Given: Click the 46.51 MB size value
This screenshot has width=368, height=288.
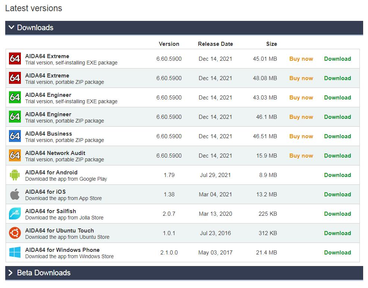Looking at the screenshot, I should tap(265, 136).
